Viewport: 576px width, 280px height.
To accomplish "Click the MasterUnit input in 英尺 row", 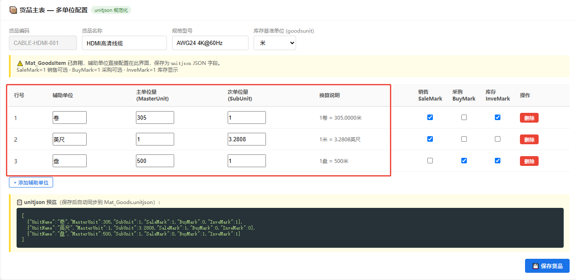I will coord(155,139).
